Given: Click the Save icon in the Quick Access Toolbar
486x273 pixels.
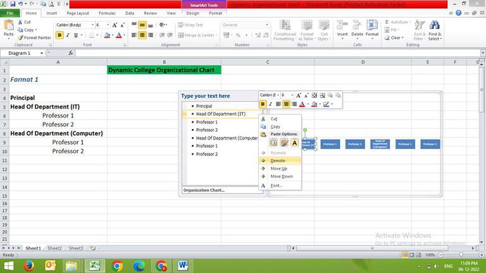Looking at the screenshot, I should pos(13,4).
